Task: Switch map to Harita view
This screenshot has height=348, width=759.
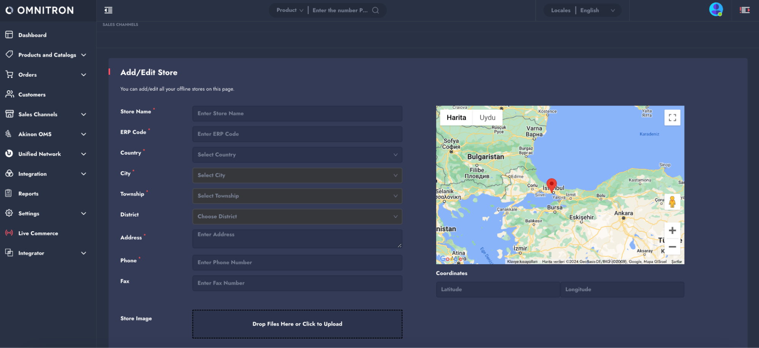Action: click(456, 118)
